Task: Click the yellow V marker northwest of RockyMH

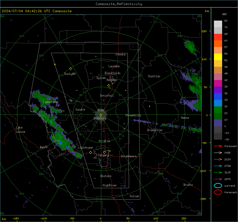Action: 55,64
